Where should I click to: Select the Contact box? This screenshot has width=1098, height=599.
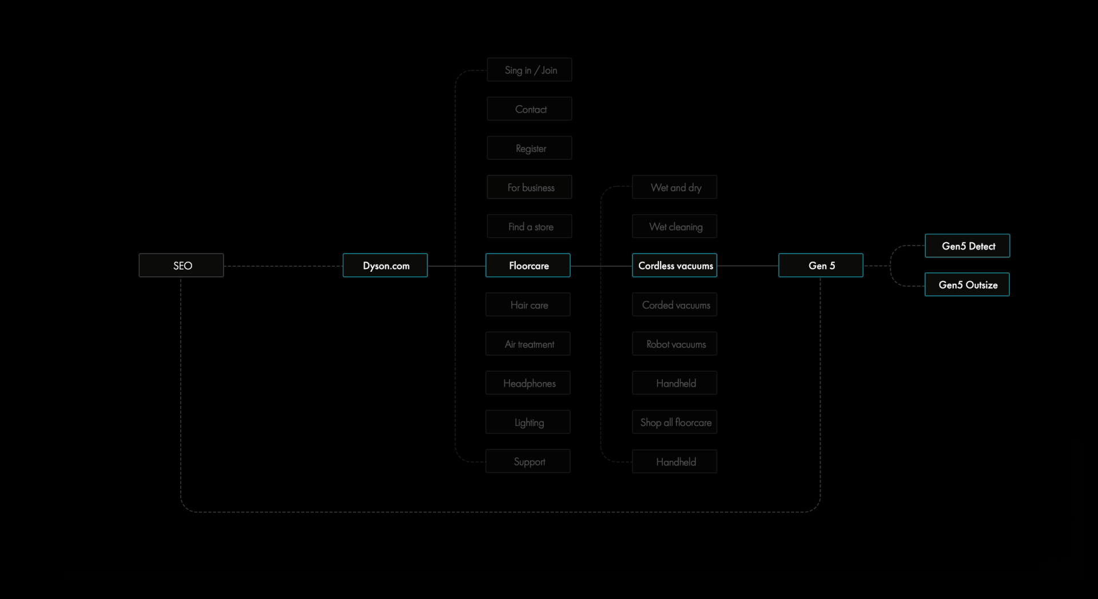coord(530,109)
